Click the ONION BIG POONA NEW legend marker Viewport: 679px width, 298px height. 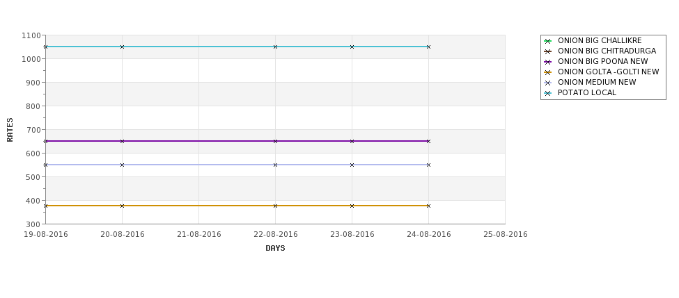coord(547,62)
